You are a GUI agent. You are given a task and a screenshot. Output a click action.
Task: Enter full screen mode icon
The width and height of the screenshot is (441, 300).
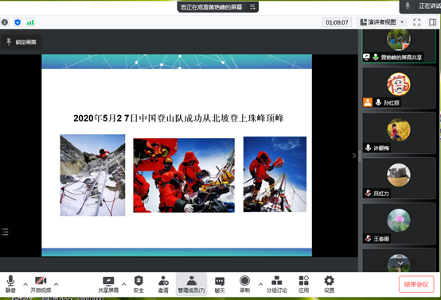point(417,22)
